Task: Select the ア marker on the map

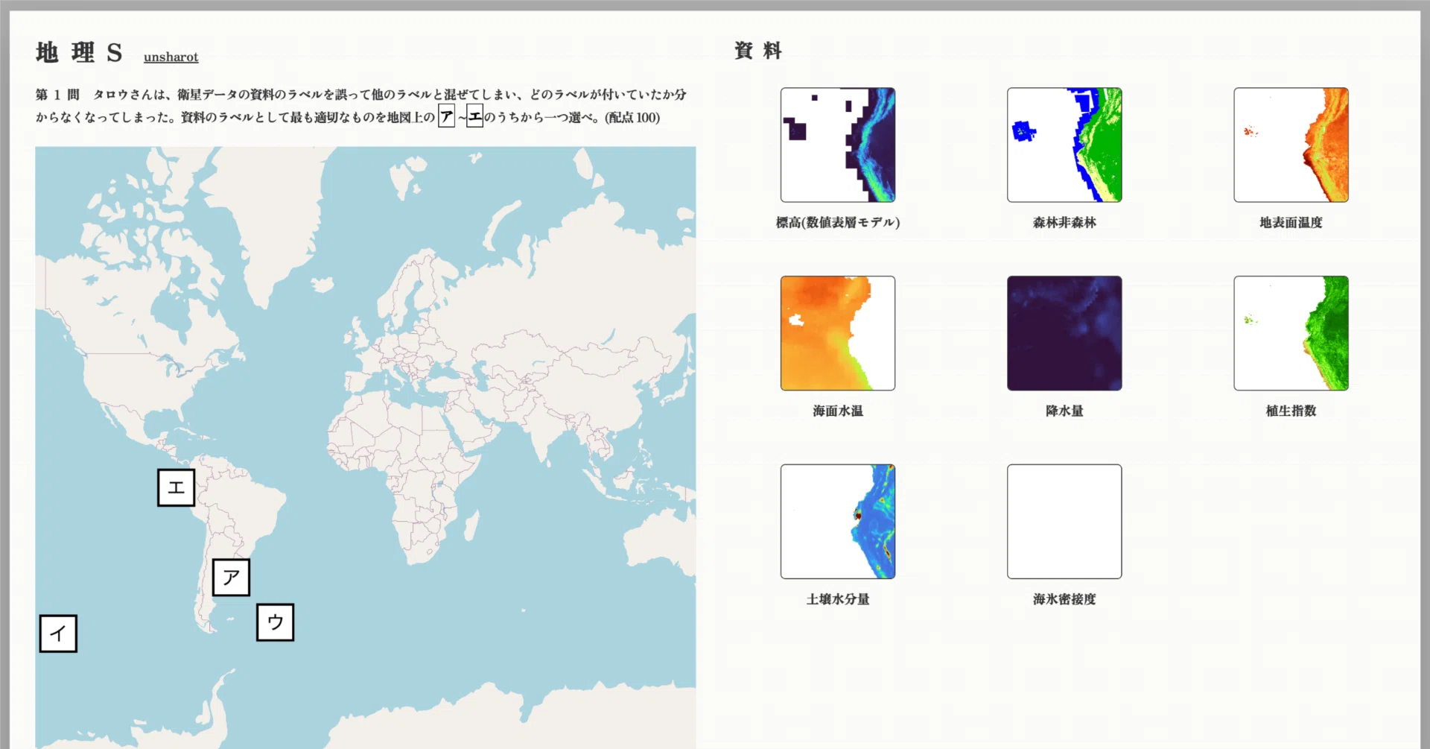Action: 231,578
